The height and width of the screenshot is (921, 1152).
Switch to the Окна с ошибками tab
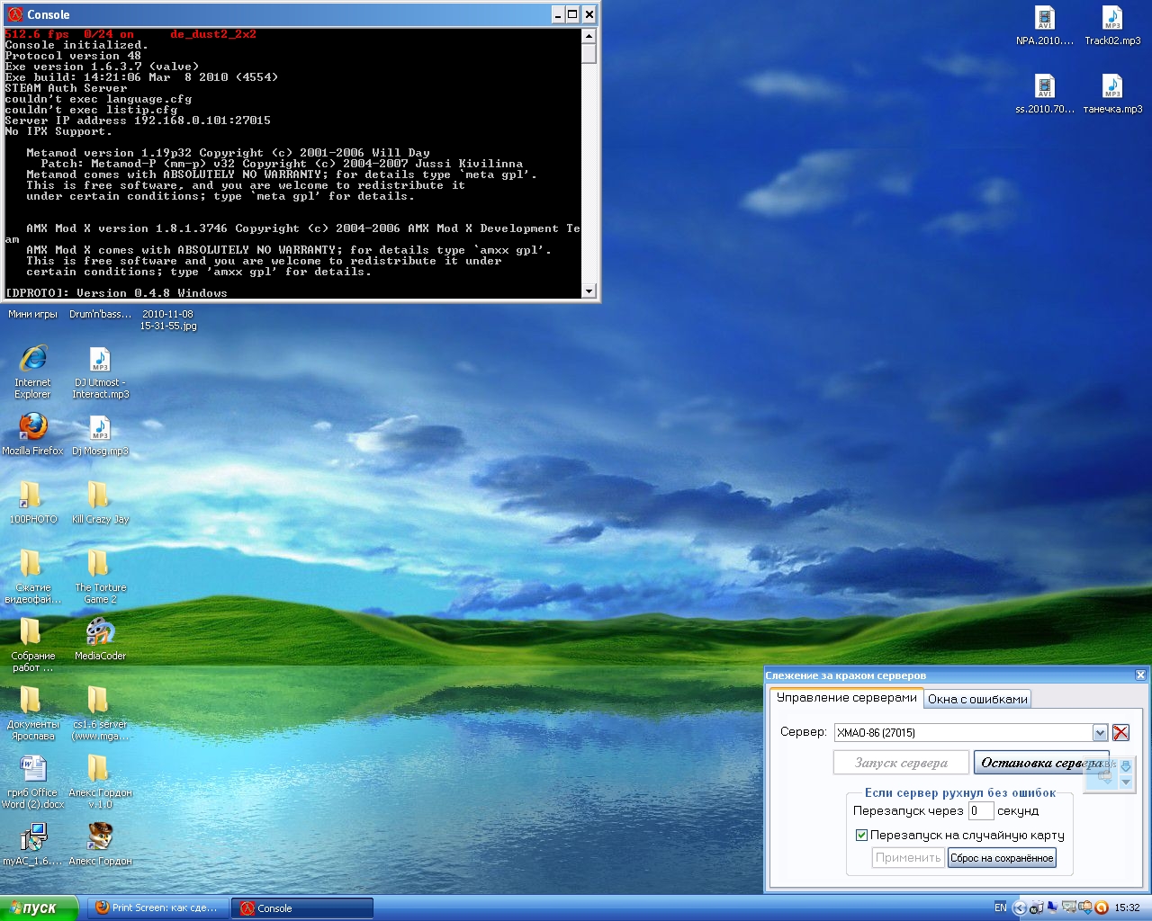[977, 699]
